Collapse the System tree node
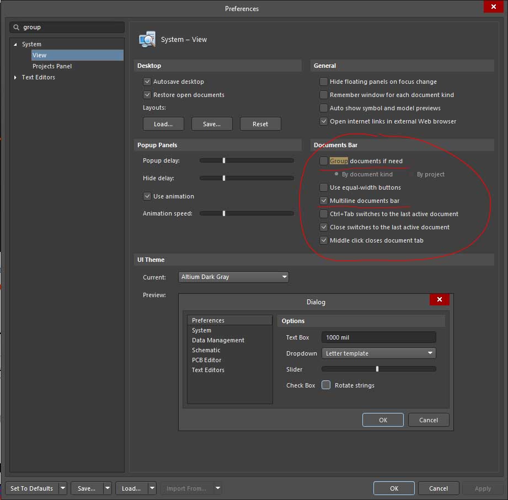The height and width of the screenshot is (500, 508). [15, 44]
